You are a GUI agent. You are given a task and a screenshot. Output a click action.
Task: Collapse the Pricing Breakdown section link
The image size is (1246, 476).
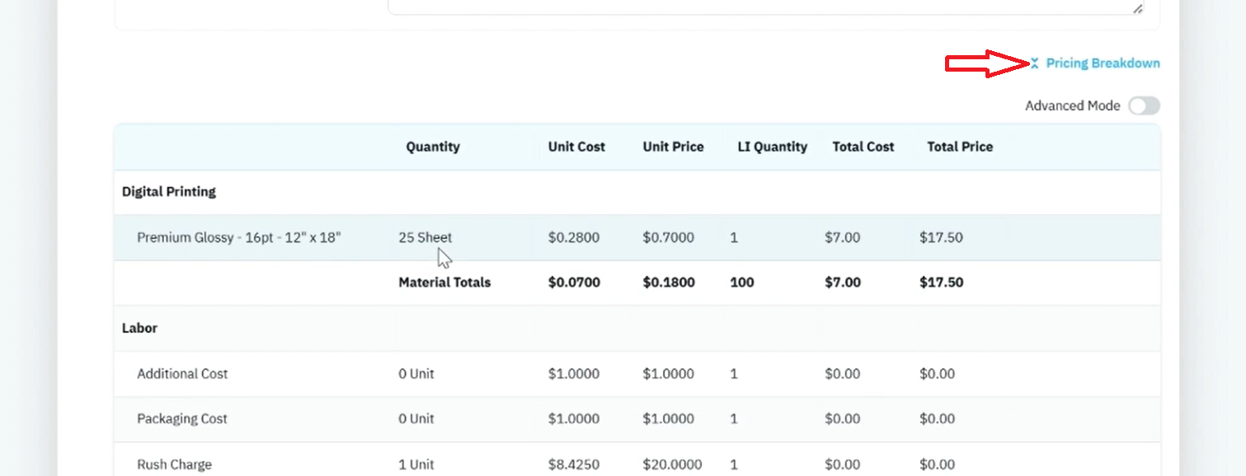[1103, 63]
